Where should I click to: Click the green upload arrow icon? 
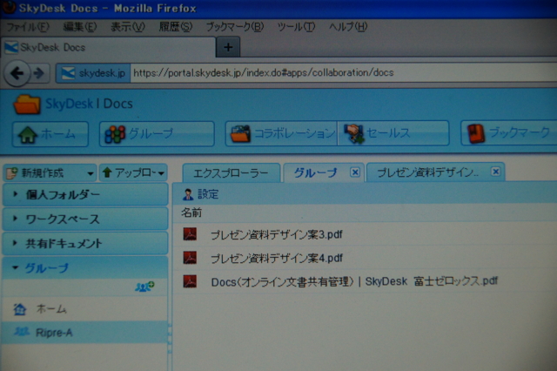(107, 172)
